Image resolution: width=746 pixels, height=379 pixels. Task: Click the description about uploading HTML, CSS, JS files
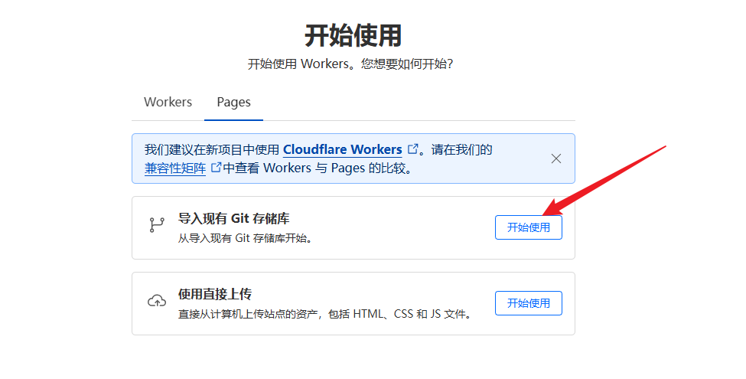325,314
